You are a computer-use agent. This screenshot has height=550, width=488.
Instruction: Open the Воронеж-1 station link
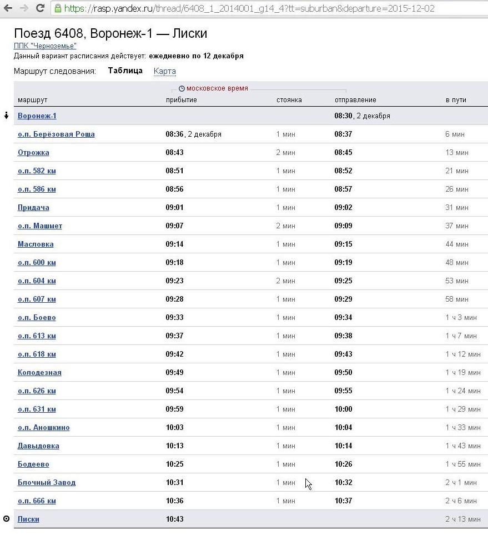pos(37,116)
